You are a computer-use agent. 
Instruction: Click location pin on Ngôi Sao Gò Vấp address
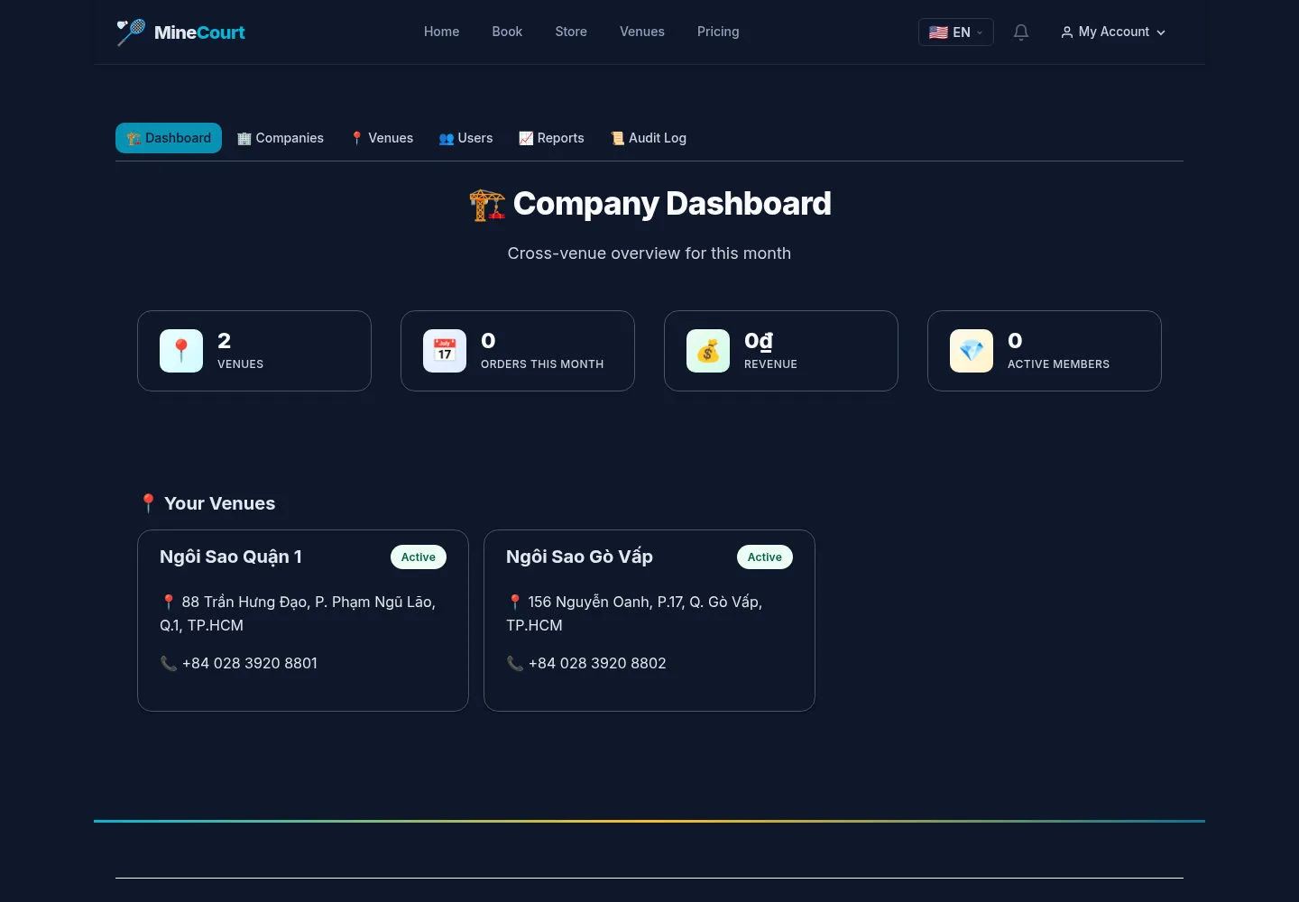click(x=515, y=602)
